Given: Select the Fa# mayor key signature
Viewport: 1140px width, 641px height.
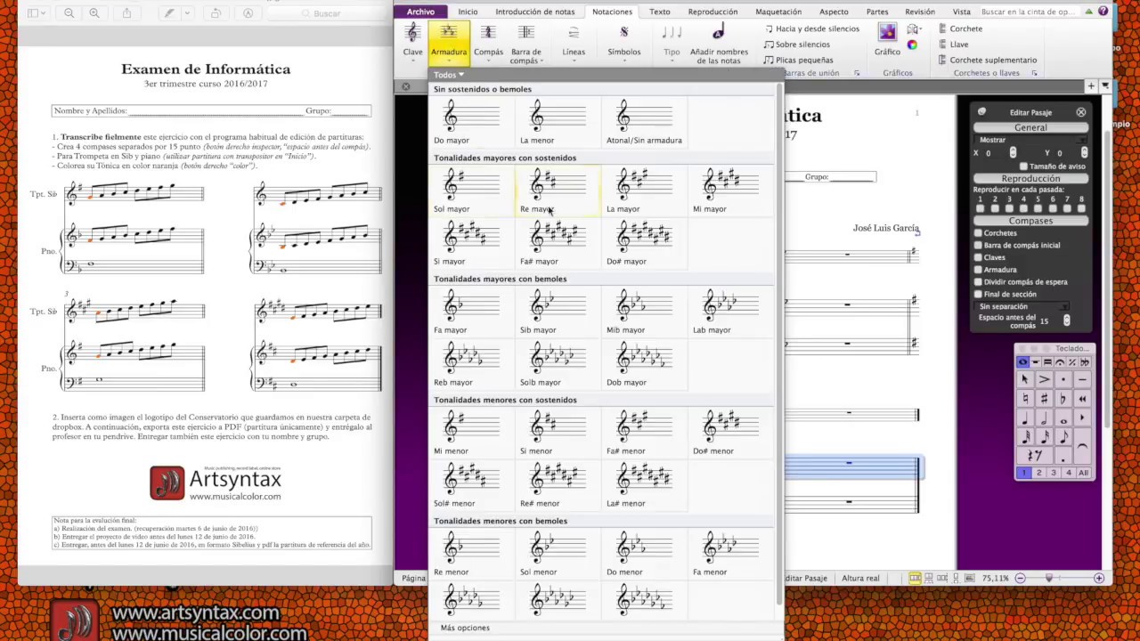Looking at the screenshot, I should coord(558,243).
